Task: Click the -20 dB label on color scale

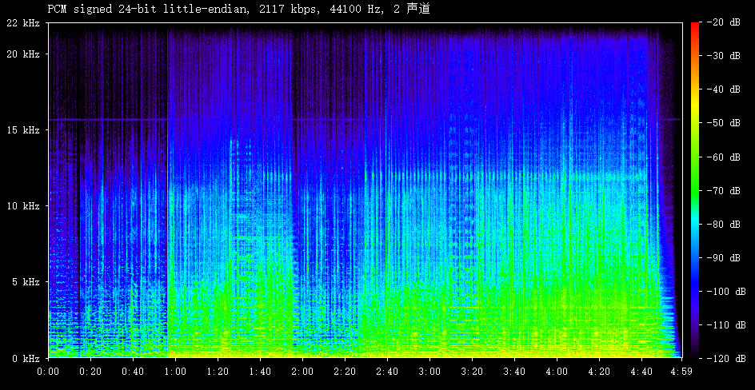Action: (x=724, y=22)
